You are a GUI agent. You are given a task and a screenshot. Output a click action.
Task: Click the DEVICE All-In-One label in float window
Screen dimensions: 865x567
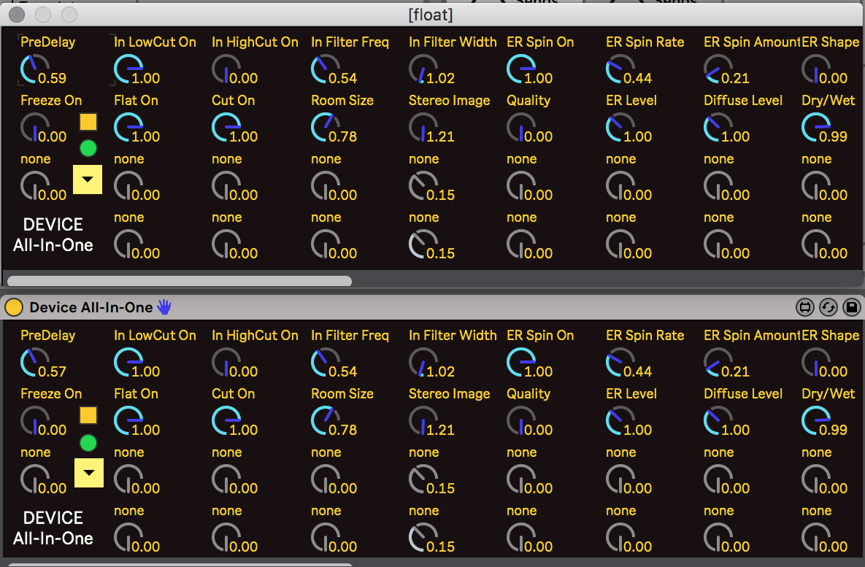tap(53, 235)
